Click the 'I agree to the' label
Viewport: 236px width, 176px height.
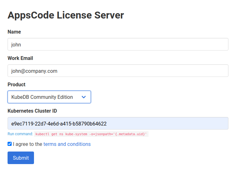click(27, 144)
